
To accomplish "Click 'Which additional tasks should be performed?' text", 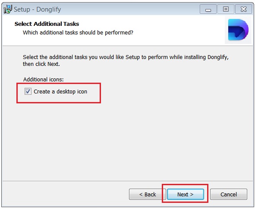I will (x=78, y=32).
